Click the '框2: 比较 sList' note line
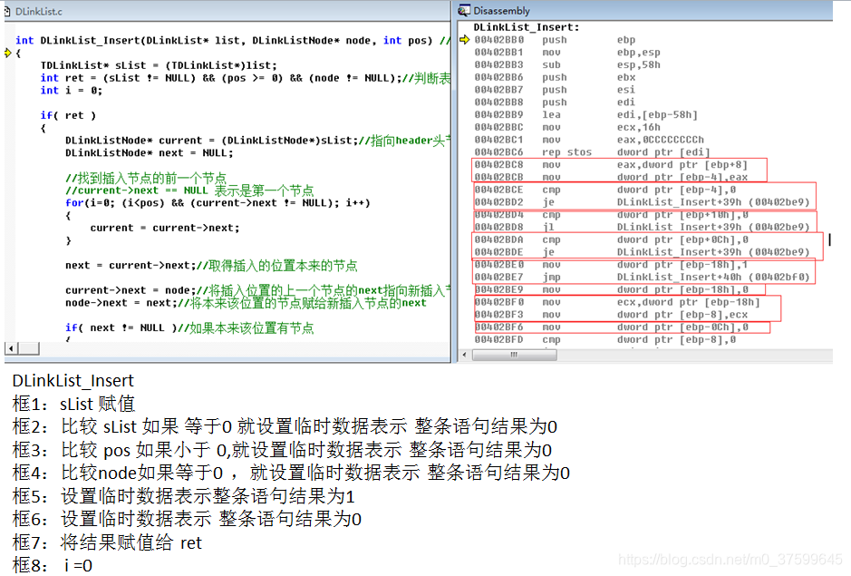The width and height of the screenshot is (851, 576). pos(285,426)
